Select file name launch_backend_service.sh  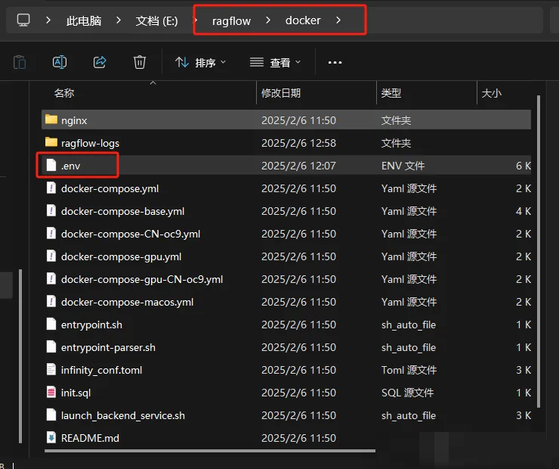(123, 415)
